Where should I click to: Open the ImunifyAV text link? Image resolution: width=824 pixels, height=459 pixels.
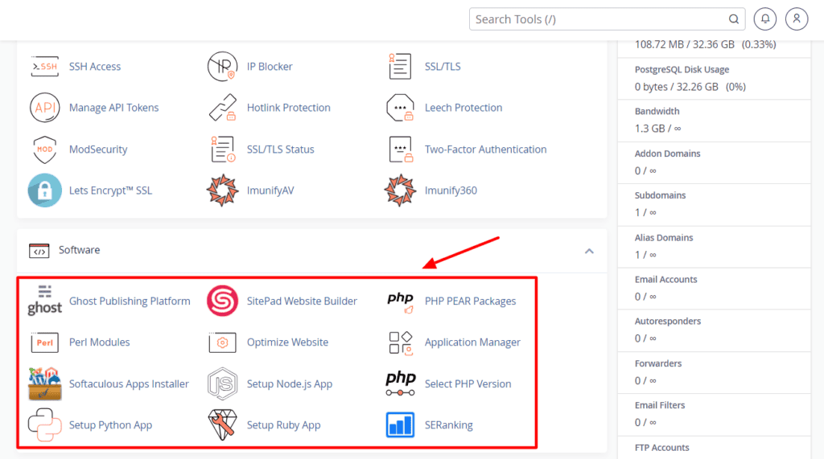(x=270, y=191)
